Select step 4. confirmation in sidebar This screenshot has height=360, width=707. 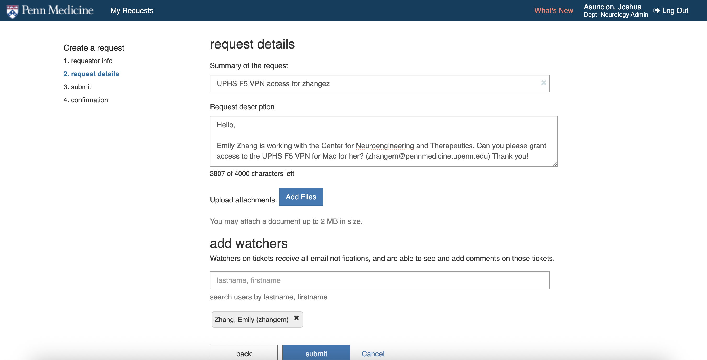pyautogui.click(x=86, y=100)
